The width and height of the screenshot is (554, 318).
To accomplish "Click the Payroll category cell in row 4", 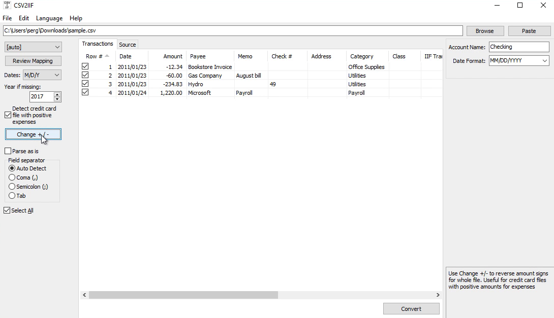I will click(x=367, y=93).
